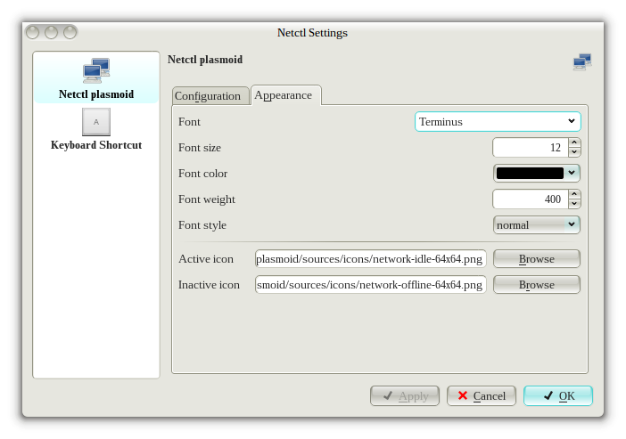The width and height of the screenshot is (626, 439).
Task: Increase the Font weight value
Action: pyautogui.click(x=574, y=194)
